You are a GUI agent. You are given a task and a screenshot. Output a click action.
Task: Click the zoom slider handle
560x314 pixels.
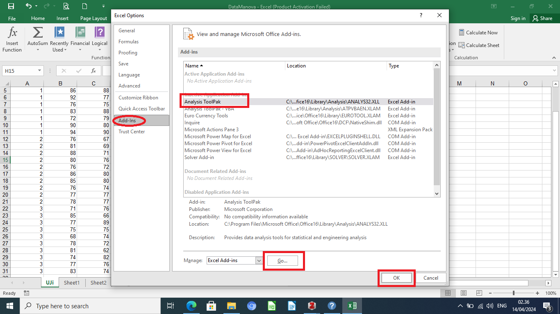pos(513,293)
